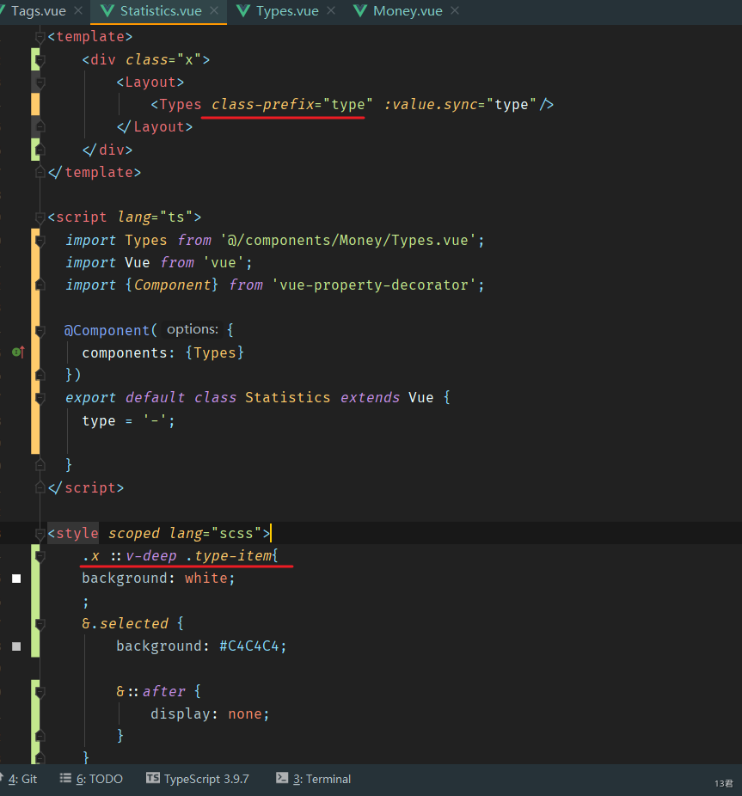
Task: Open the Git tool window
Action: pos(19,779)
